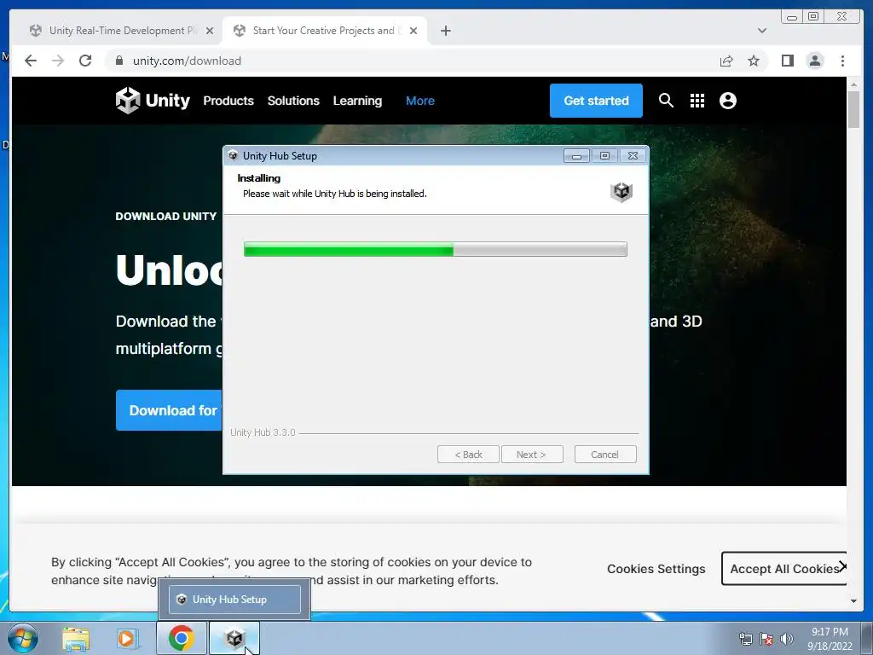Close the Unity Hub Setup window

[x=633, y=156]
